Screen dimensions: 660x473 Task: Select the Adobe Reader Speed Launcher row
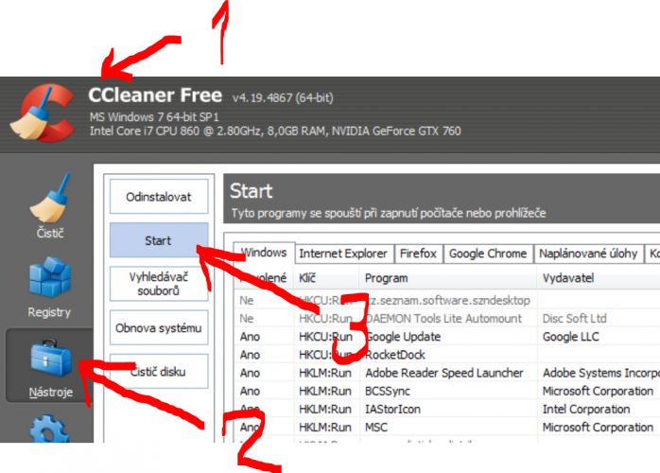point(446,373)
